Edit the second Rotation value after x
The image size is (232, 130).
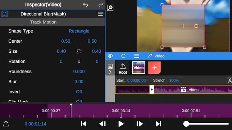click(x=97, y=61)
